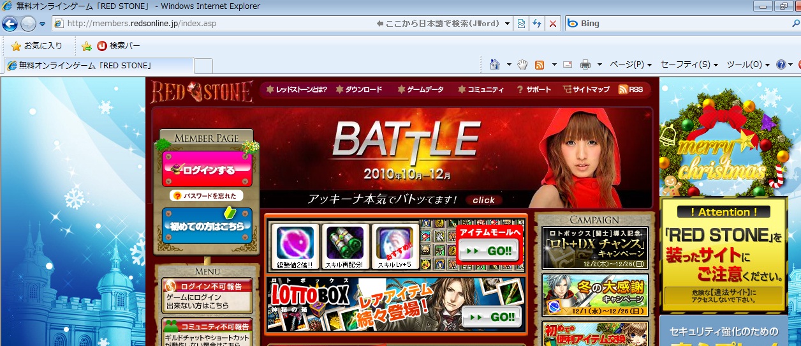Click the ログイン不可報告 menu item
801x346 pixels.
coord(207,296)
